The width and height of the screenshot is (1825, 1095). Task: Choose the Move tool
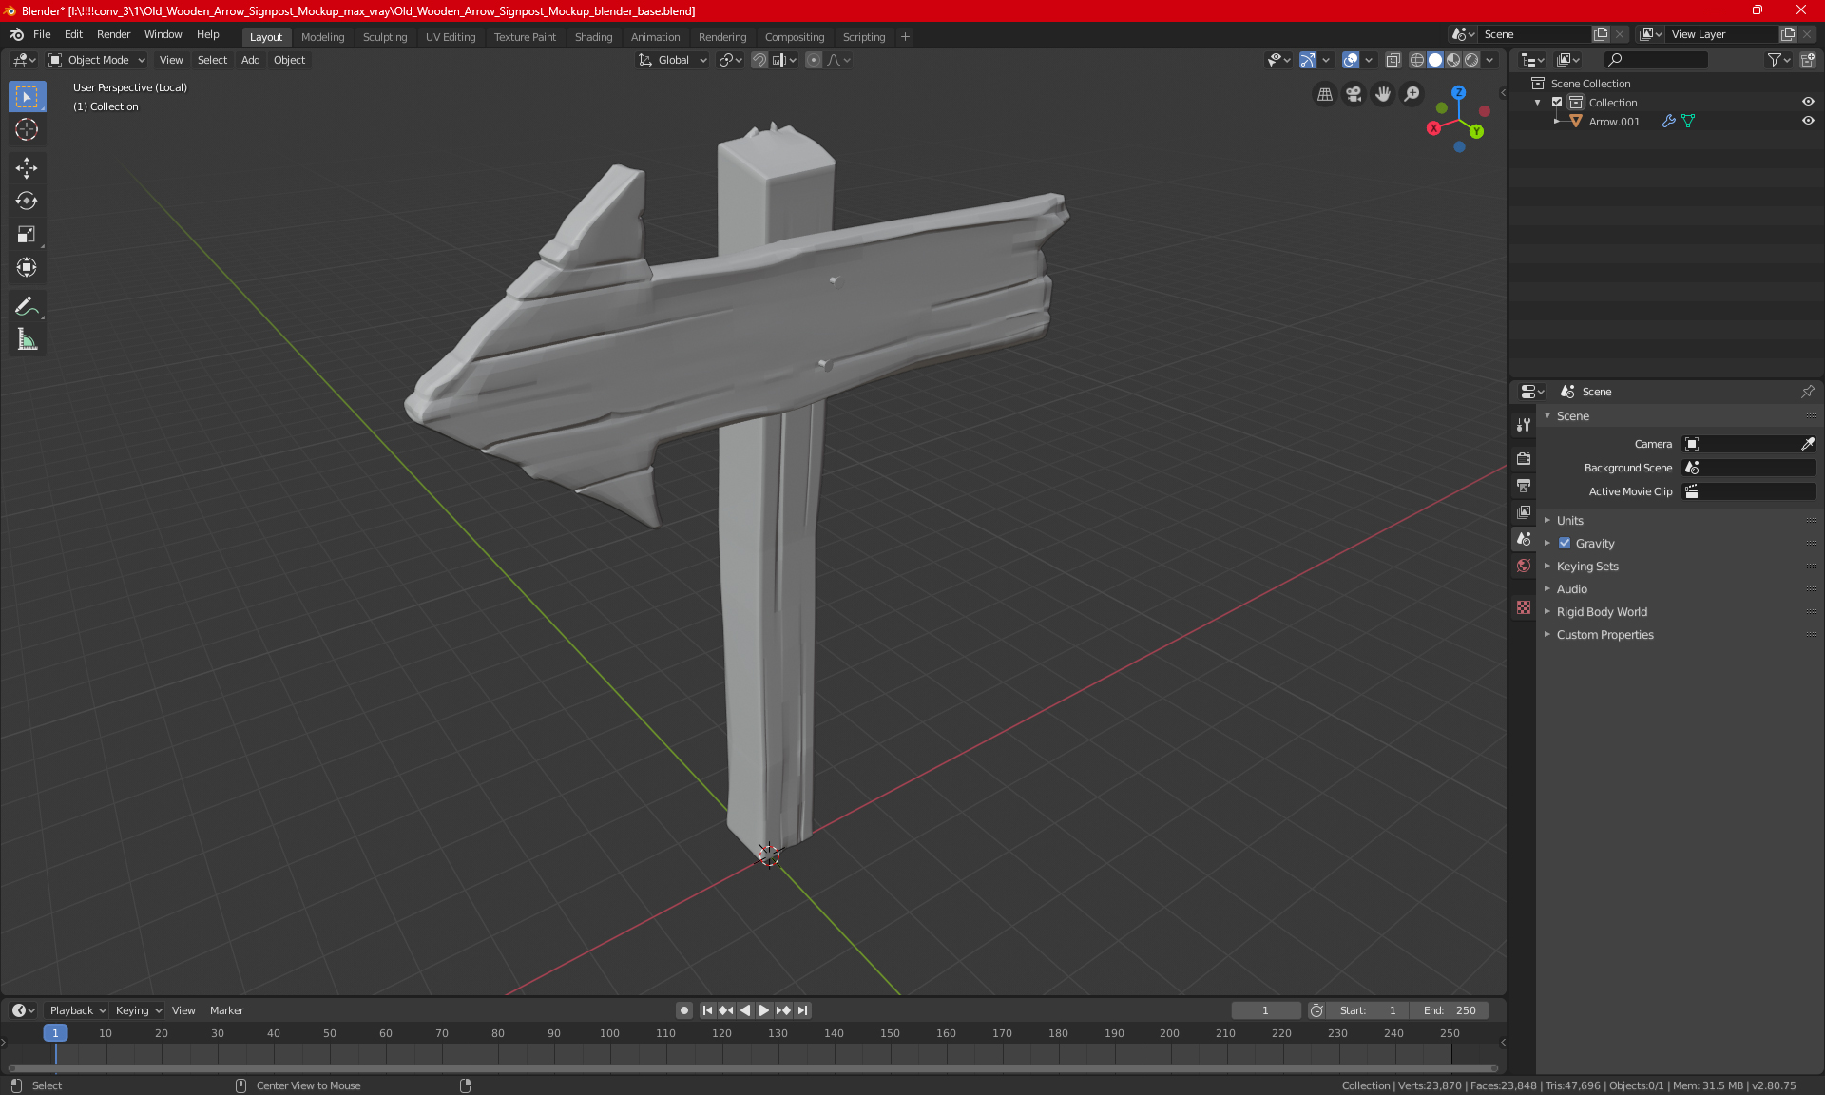click(x=27, y=168)
